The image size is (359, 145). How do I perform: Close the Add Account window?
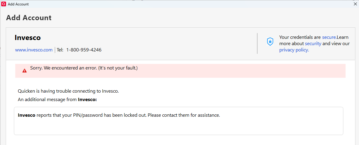tap(355, 4)
